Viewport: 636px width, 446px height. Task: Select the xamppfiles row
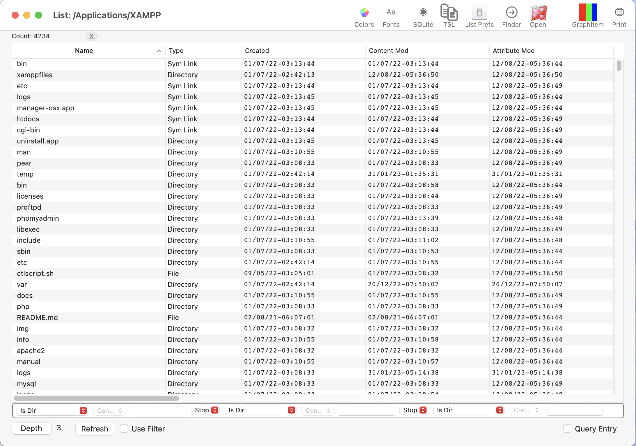(x=313, y=75)
